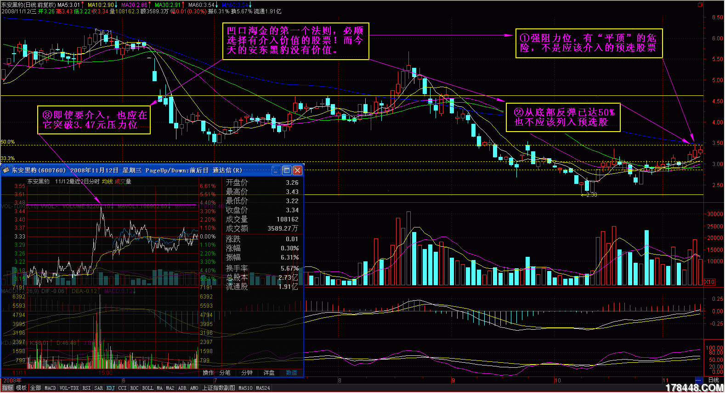Click 详盘 button in popup window
This screenshot has height=393, width=725.
coord(269,373)
